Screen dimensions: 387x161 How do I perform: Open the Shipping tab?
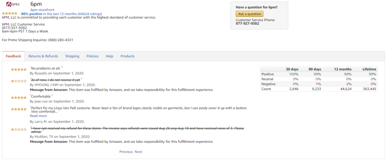[72, 56]
